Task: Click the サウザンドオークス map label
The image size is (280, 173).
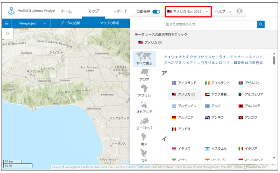Action: coord(35,73)
